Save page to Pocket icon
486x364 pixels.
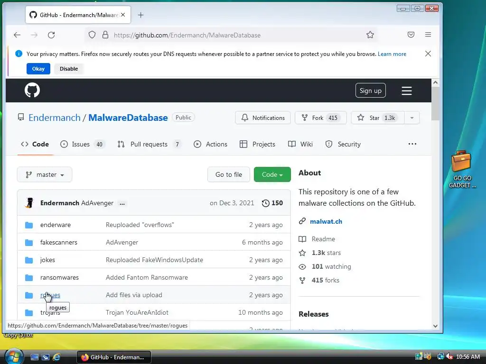[x=411, y=35]
